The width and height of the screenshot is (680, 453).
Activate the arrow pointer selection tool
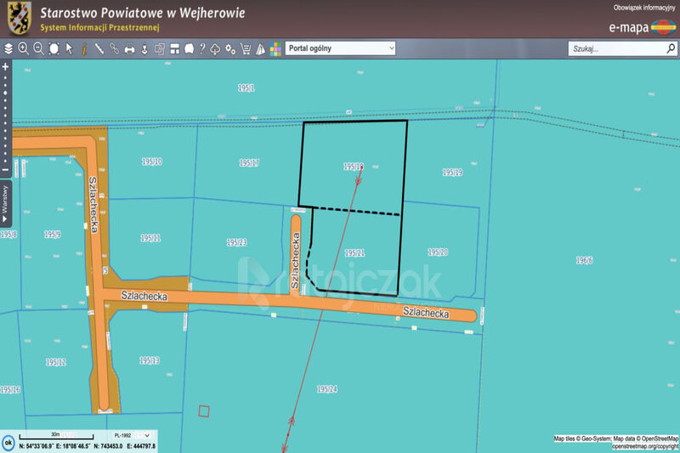(x=70, y=48)
